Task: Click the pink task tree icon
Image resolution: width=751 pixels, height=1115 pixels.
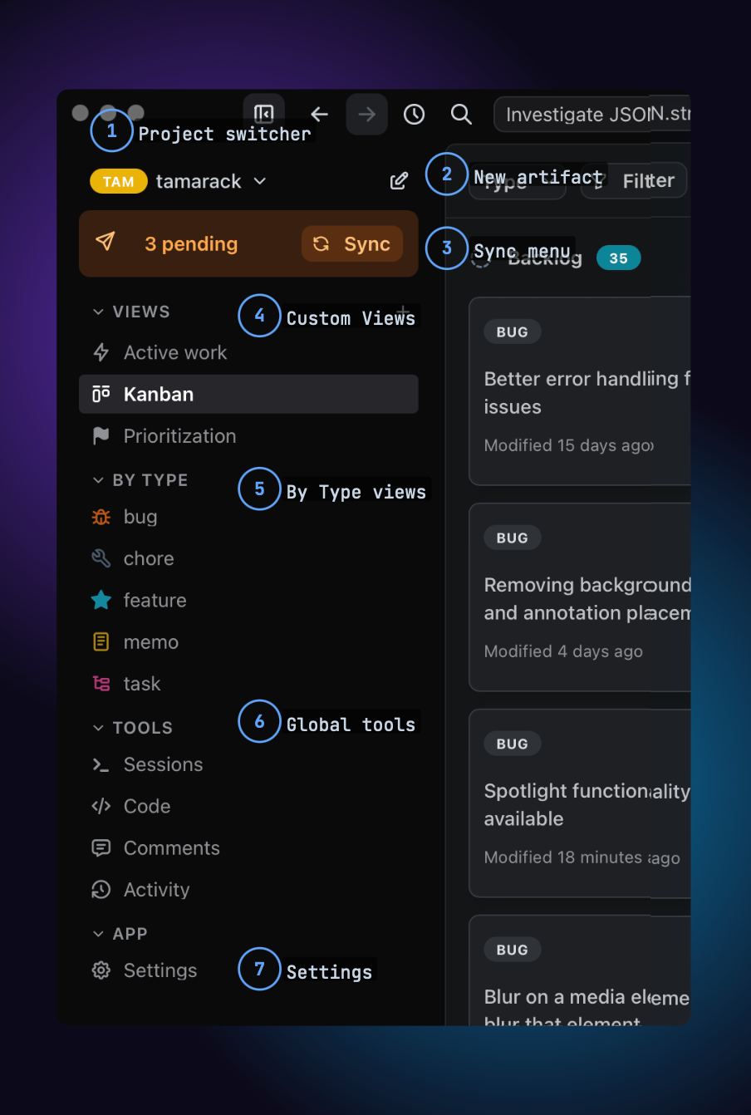Action: point(101,683)
